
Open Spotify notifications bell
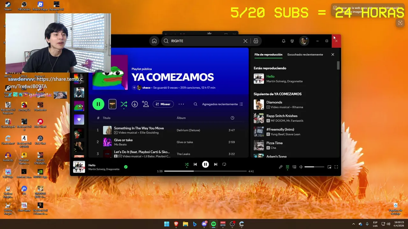[x=283, y=41]
